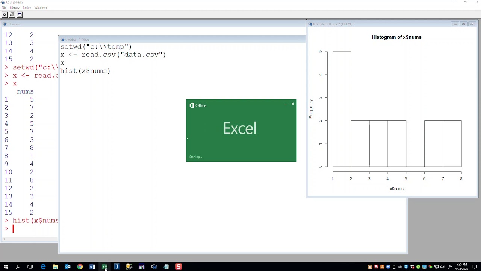This screenshot has height=271, width=481.
Task: Click the "Frequency" y-axis label
Action: (x=311, y=109)
